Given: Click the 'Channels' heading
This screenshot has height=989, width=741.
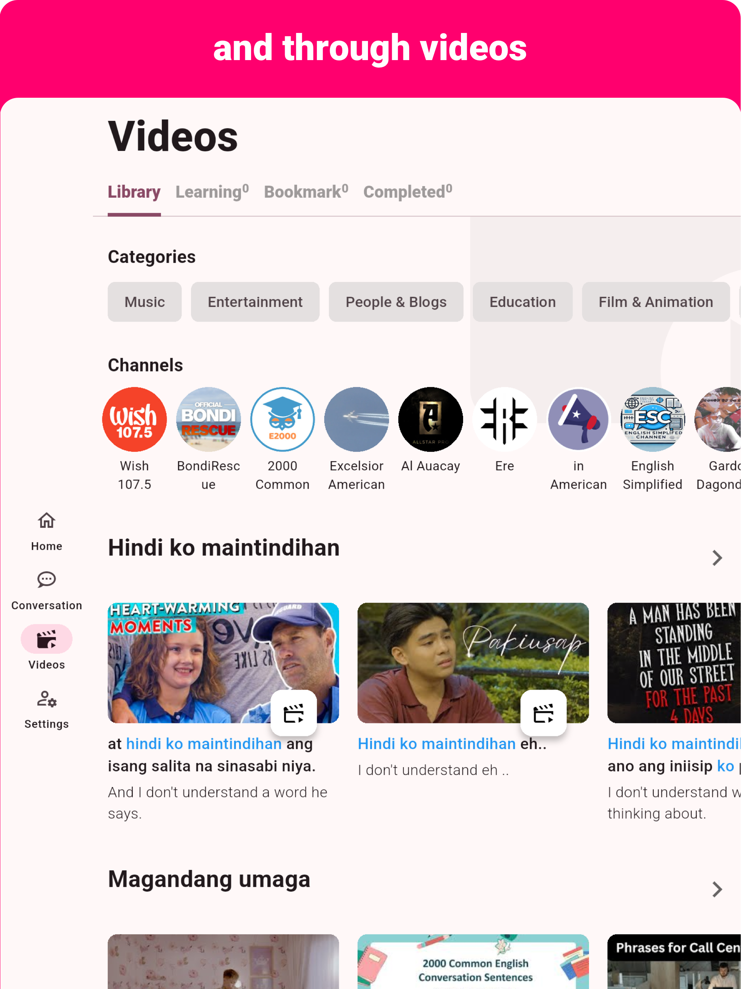Looking at the screenshot, I should (145, 365).
